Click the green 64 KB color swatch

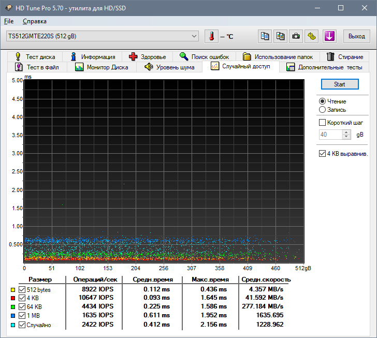click(x=13, y=307)
